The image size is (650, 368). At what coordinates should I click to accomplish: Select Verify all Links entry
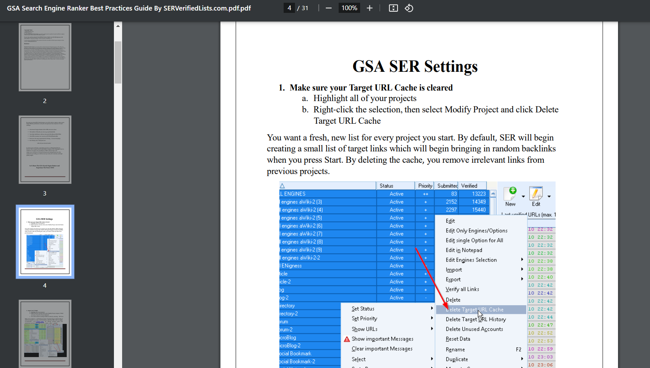[481, 289]
